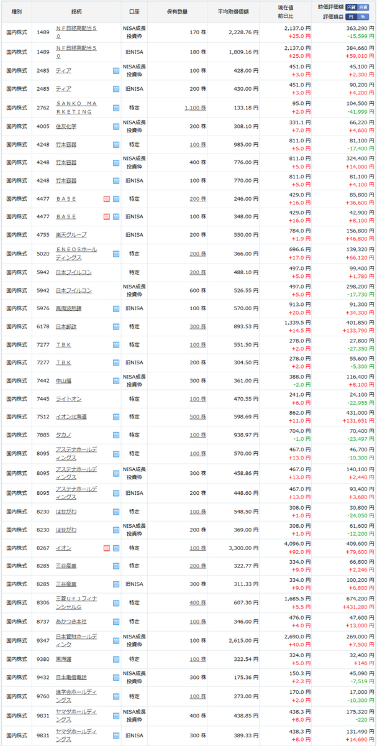Click the 口座 column header
This screenshot has height=746, width=377.
coord(135,12)
